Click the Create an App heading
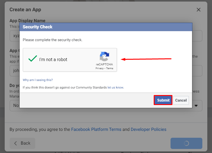This screenshot has height=153, width=212. tap(25, 10)
